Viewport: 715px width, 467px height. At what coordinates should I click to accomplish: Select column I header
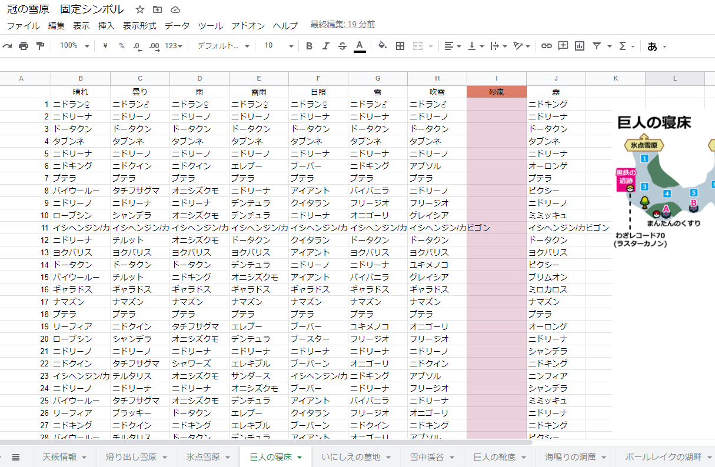pos(497,78)
